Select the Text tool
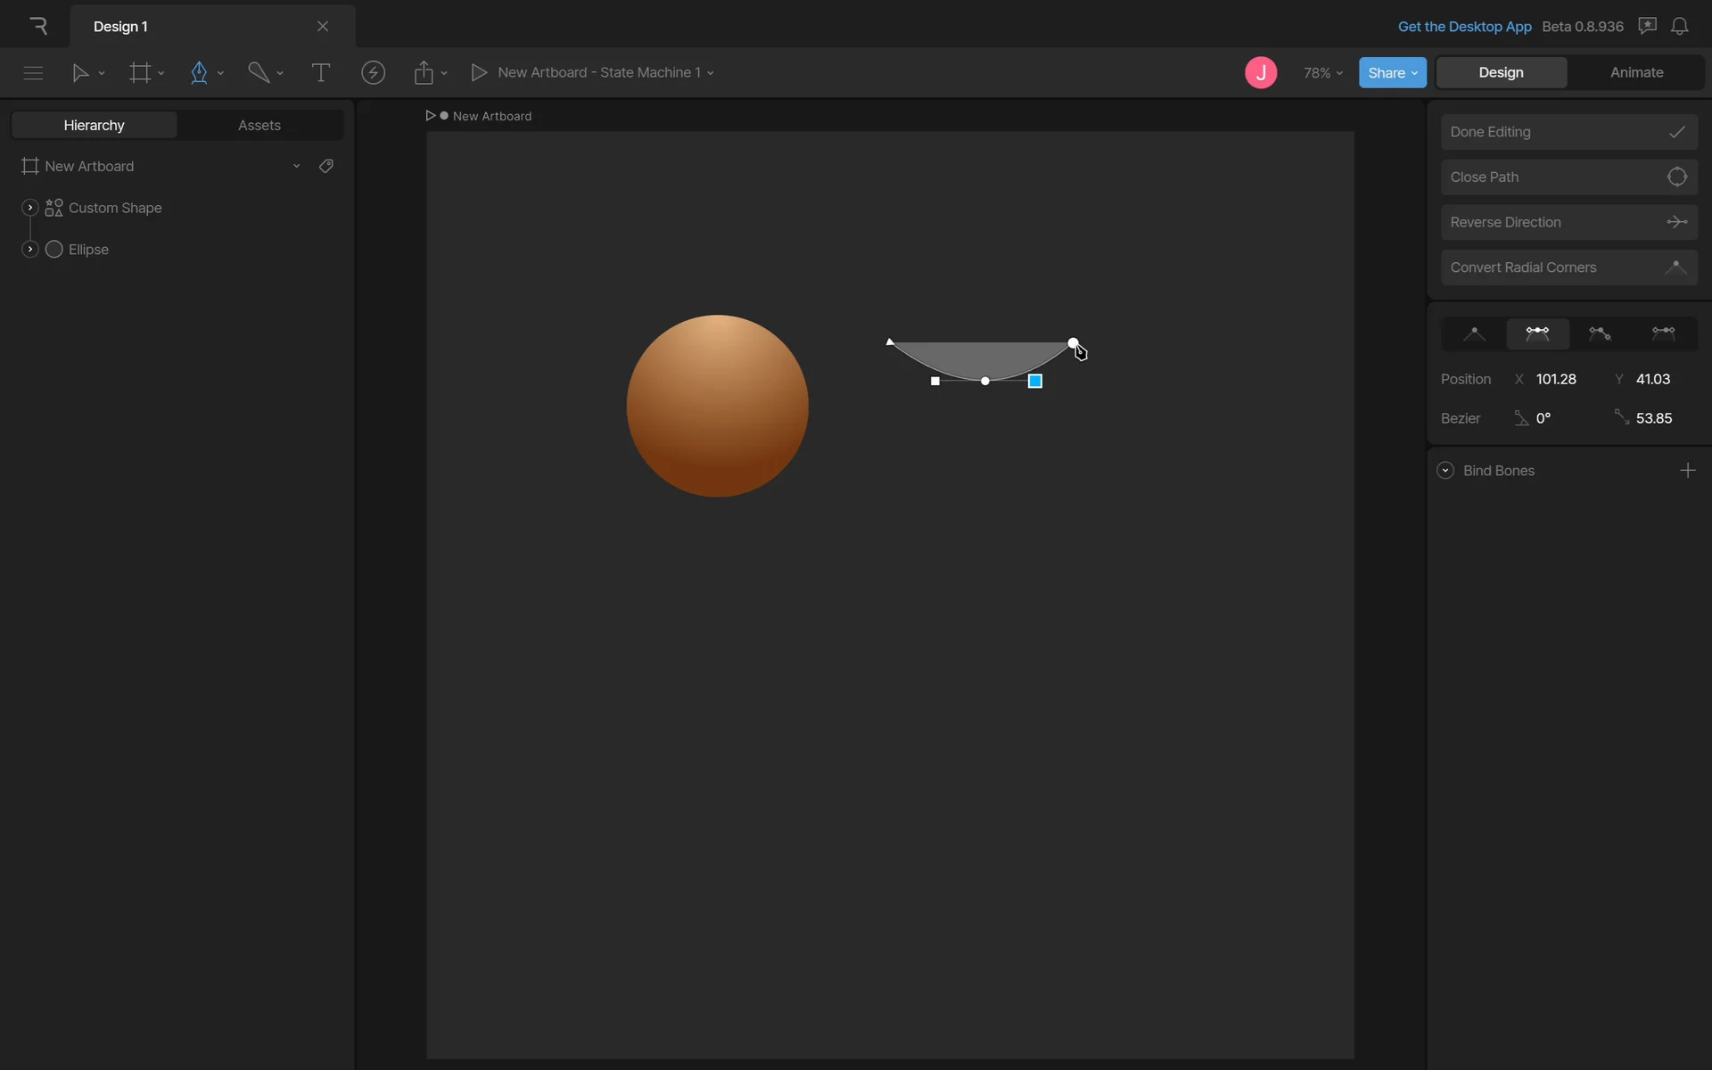 tap(320, 72)
